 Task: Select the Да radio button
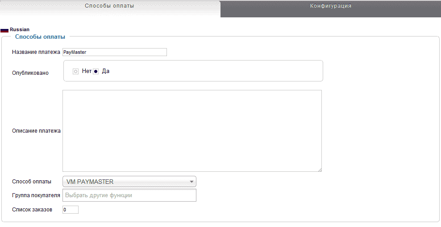pos(96,71)
